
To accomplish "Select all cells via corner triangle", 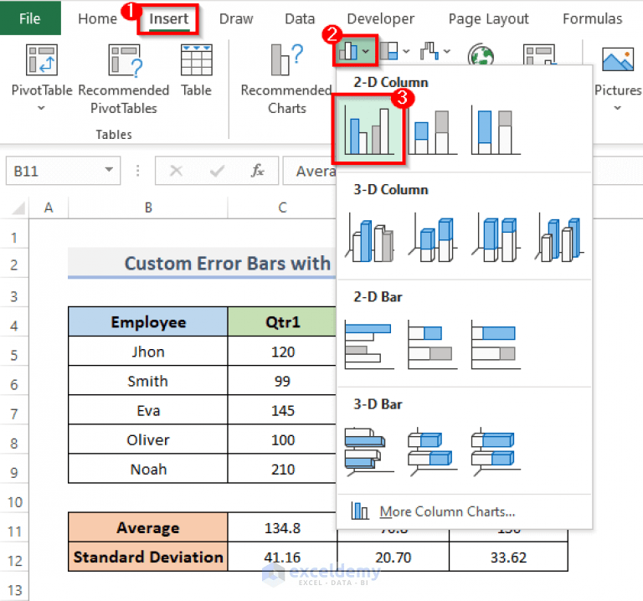I will point(18,208).
